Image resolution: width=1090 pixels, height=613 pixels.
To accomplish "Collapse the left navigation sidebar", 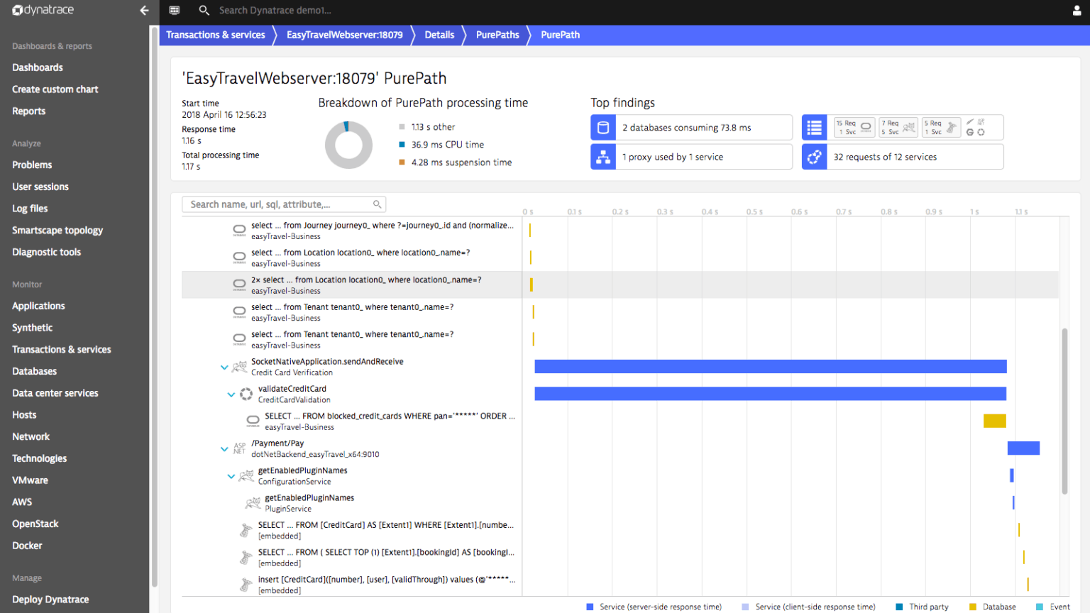I will pyautogui.click(x=144, y=11).
